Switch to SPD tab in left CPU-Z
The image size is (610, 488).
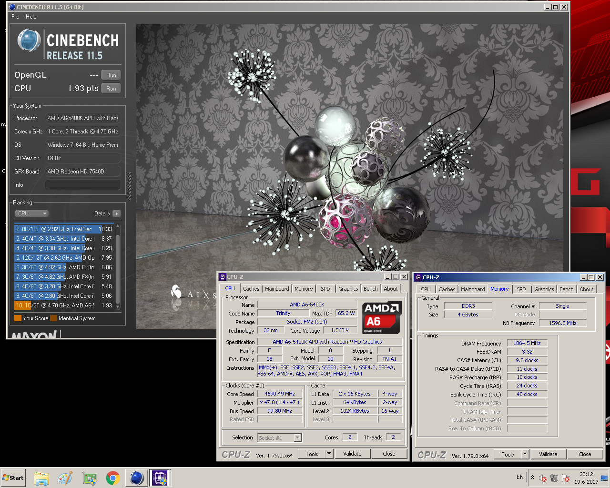[325, 289]
